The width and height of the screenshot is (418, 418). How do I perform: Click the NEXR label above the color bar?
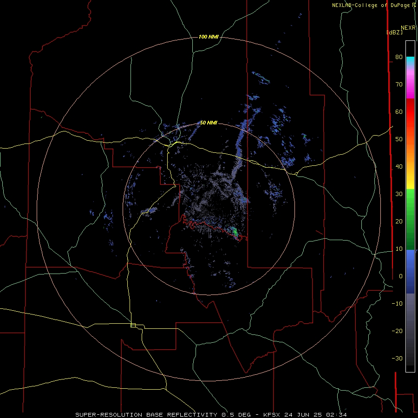pos(408,28)
